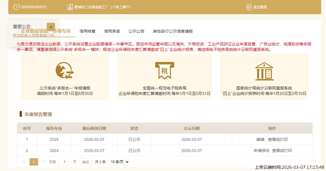Open the 多报合一 annual report globe icon
Viewport: 326px width, 171px height.
pyautogui.click(x=65, y=70)
